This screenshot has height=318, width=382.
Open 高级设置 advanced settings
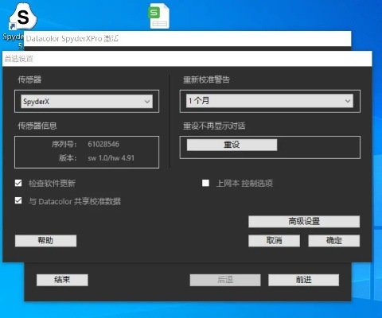click(x=304, y=222)
